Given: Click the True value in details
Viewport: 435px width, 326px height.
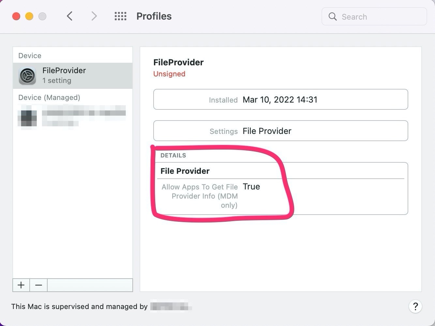Looking at the screenshot, I should coord(251,187).
